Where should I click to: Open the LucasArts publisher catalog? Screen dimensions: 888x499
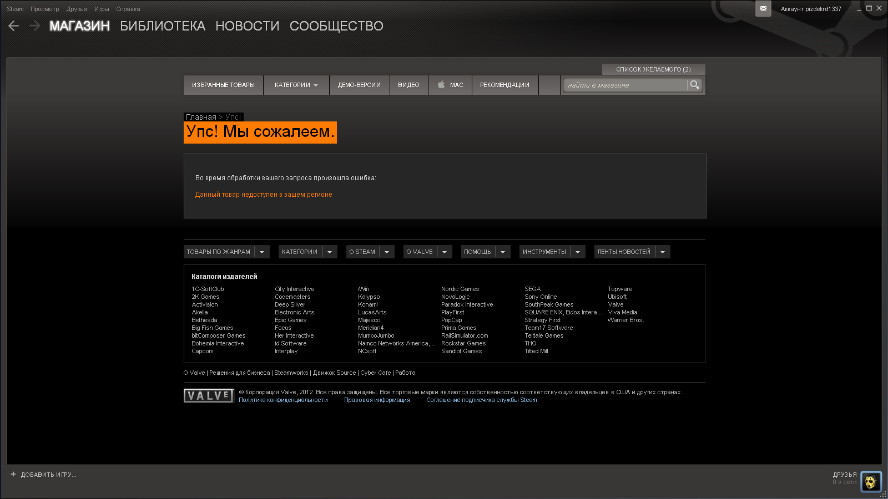click(372, 312)
